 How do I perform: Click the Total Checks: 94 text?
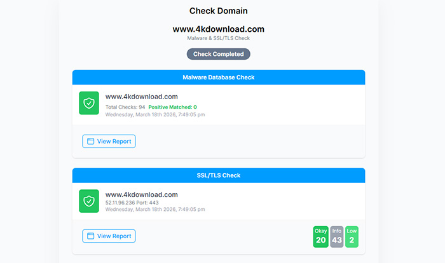[125, 107]
